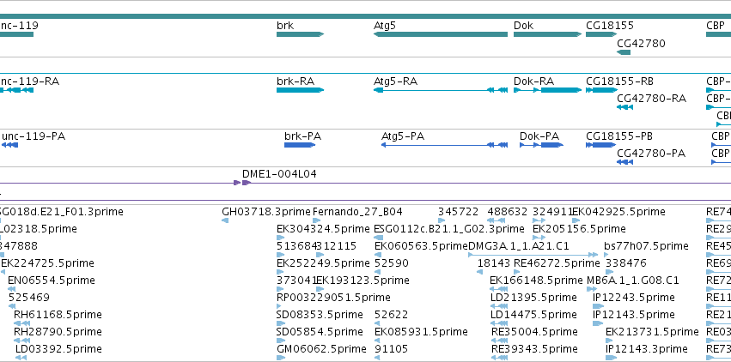Click the EK224725.5prime EST label

[x=47, y=262]
